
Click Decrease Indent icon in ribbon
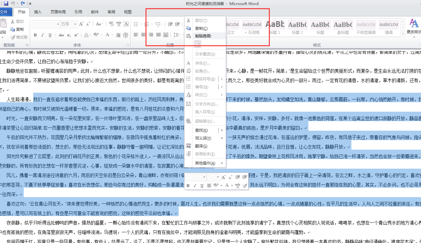[x=170, y=24]
